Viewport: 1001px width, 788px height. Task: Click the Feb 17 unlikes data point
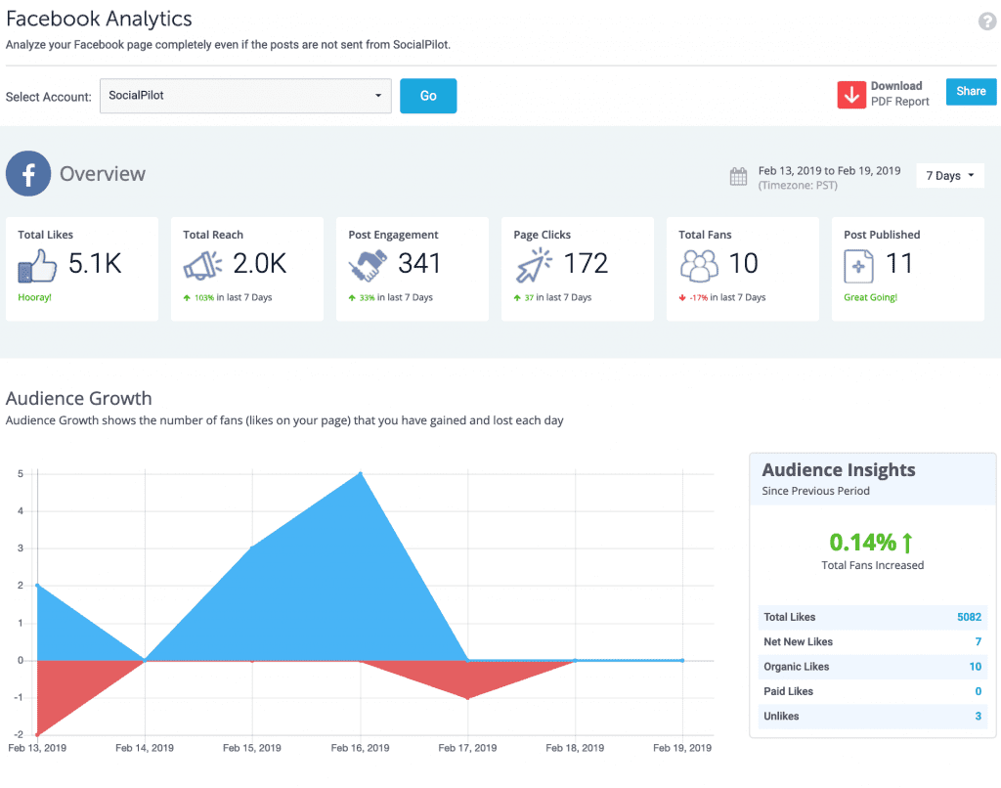[x=468, y=698]
